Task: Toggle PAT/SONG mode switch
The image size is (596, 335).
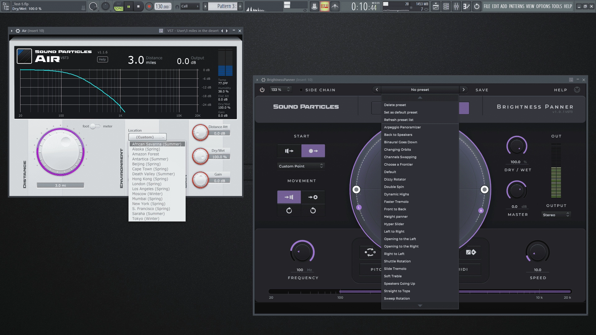Action: point(119,6)
